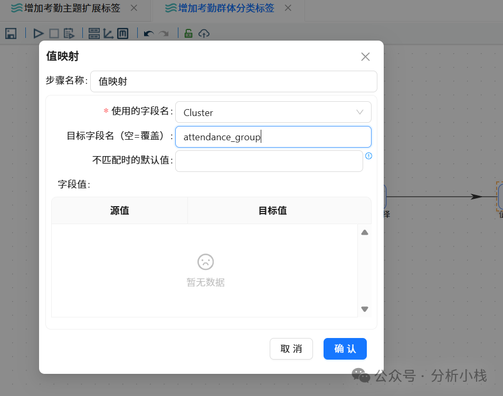Click the axis chart icon in toolbar
The height and width of the screenshot is (396, 503).
[108, 33]
